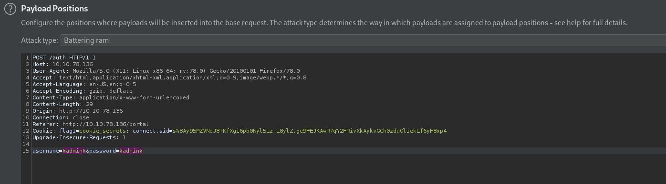Viewport: 666px width, 184px height.
Task: Click the password §admin§ payload marker
Action: 131,151
